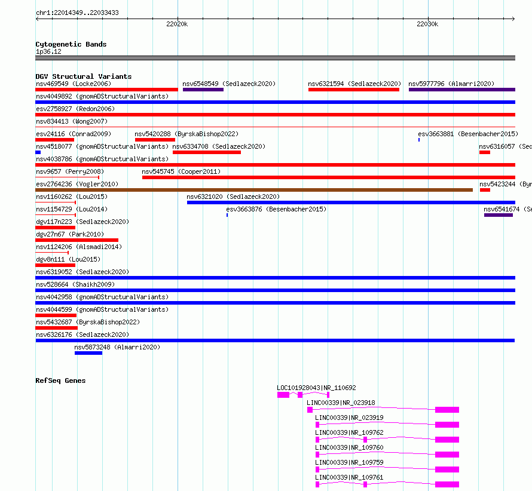Select nsv4038786 gnomAD variant label
The image size is (532, 491).
(102, 159)
